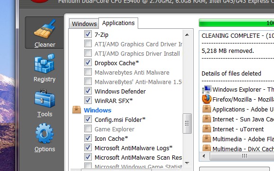This screenshot has height=171, width=274.
Task: Uncheck the Dropbox Cache checkbox
Action: click(88, 62)
